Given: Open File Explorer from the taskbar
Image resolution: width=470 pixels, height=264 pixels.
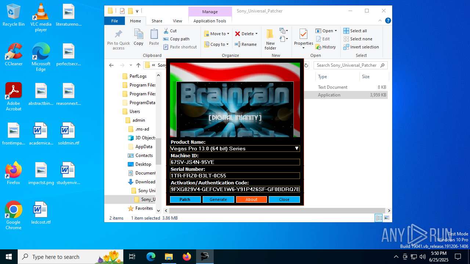Looking at the screenshot, I should (169, 257).
